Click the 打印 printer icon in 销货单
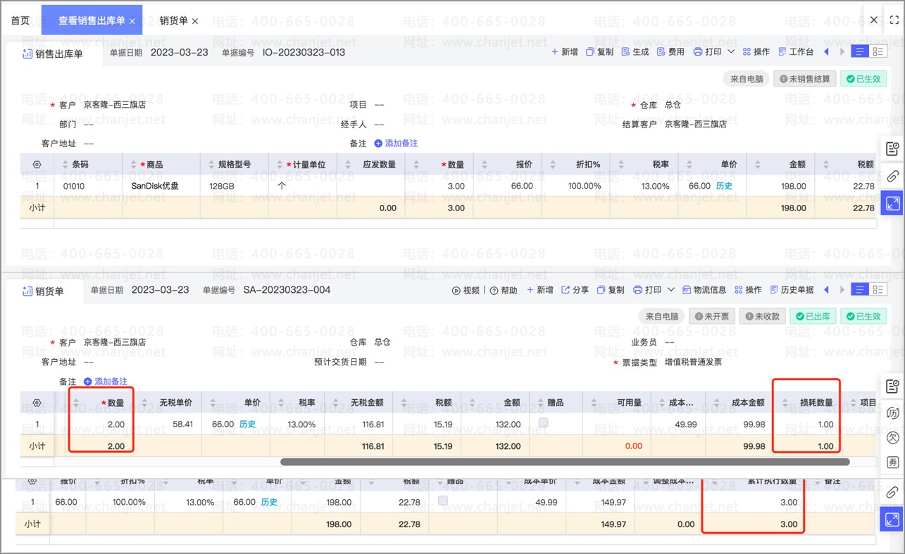The width and height of the screenshot is (905, 554). [x=638, y=290]
